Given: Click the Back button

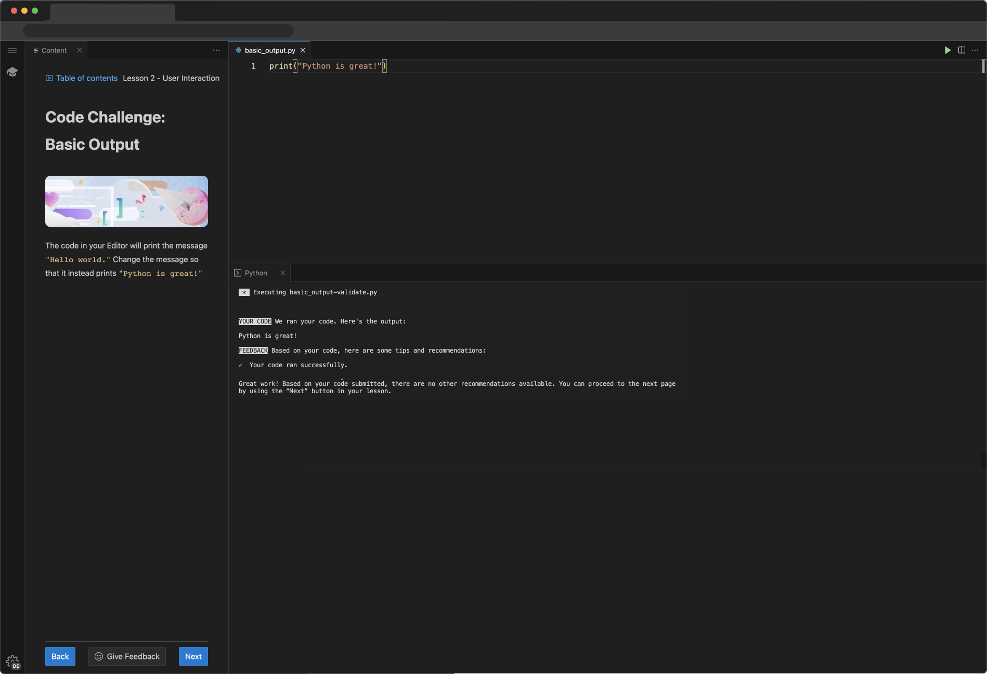Looking at the screenshot, I should (60, 656).
